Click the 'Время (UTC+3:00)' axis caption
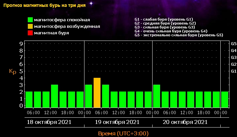Image resolution: width=237 pixels, height=137 pixels. [x=123, y=133]
